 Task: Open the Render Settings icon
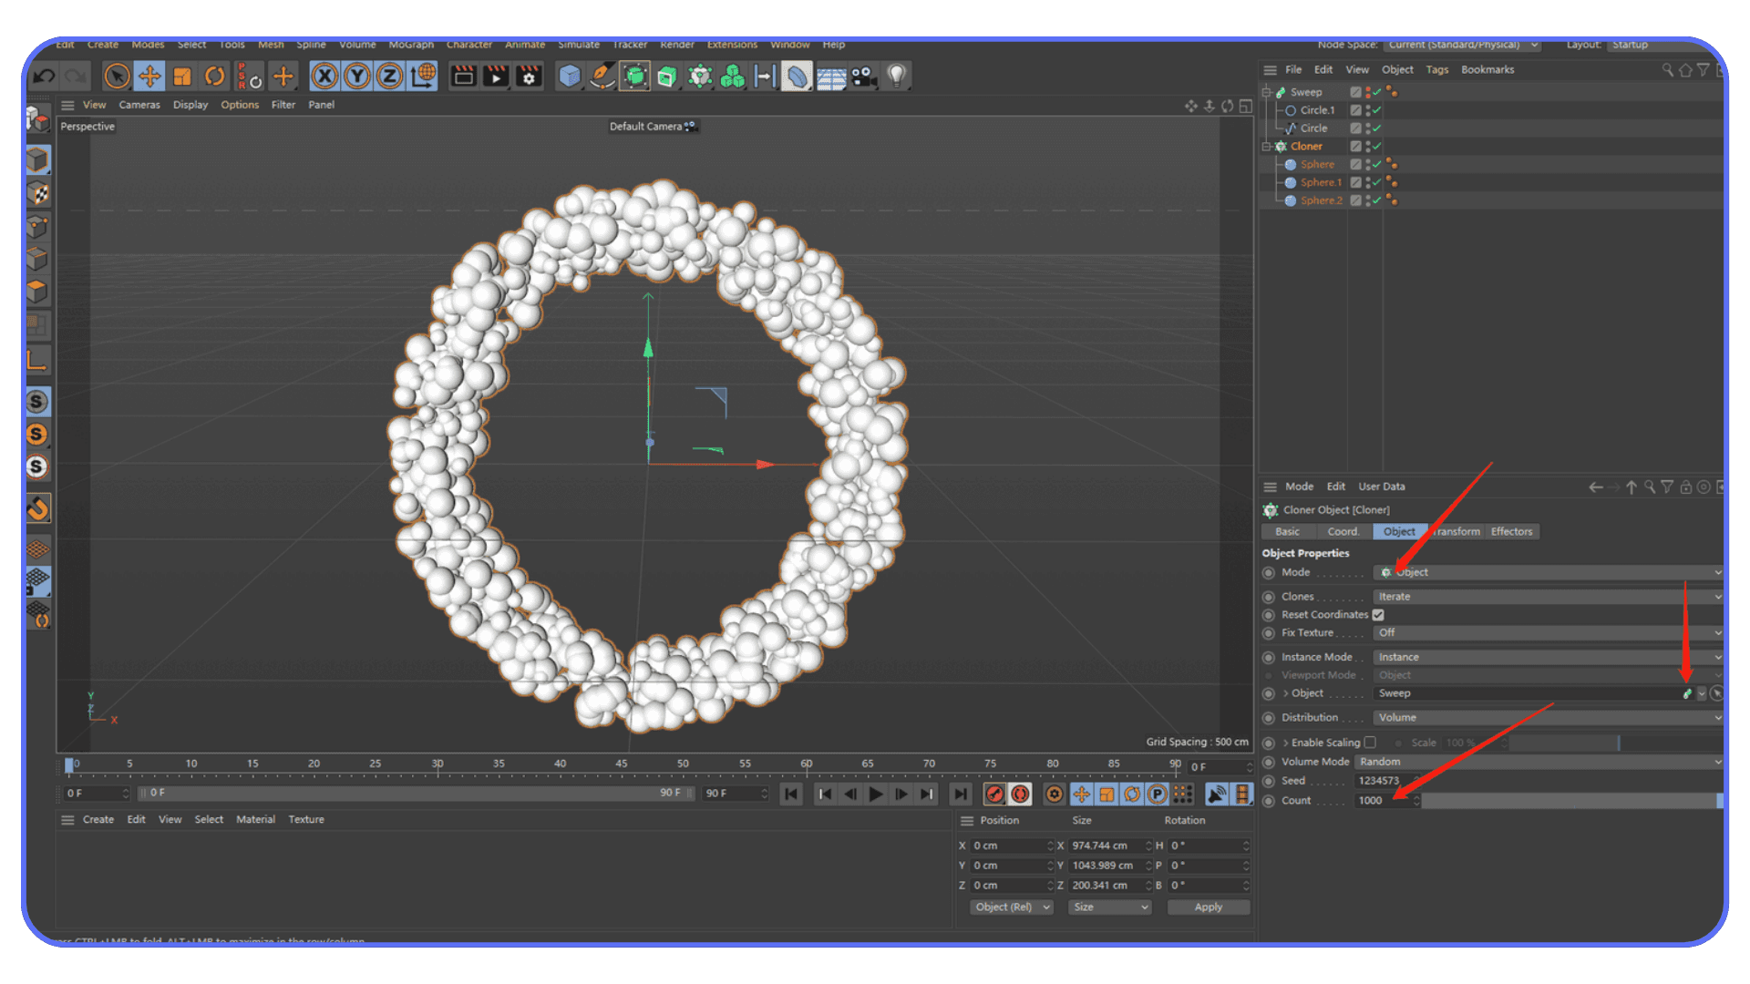pos(529,76)
